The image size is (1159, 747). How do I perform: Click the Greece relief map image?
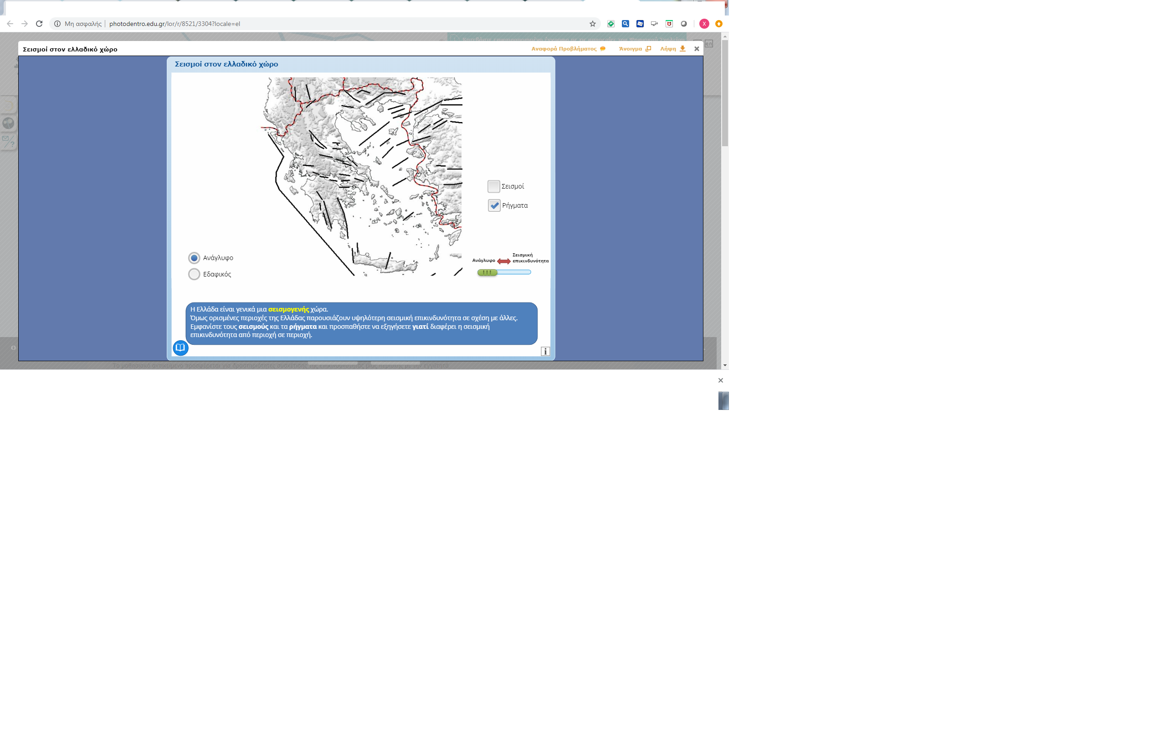[x=361, y=177]
